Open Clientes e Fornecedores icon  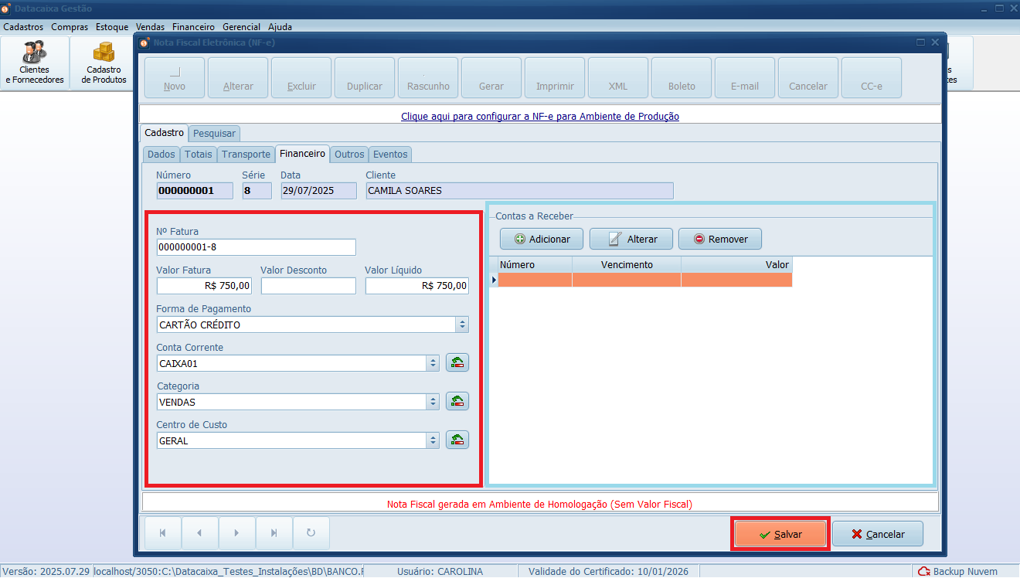tap(35, 63)
